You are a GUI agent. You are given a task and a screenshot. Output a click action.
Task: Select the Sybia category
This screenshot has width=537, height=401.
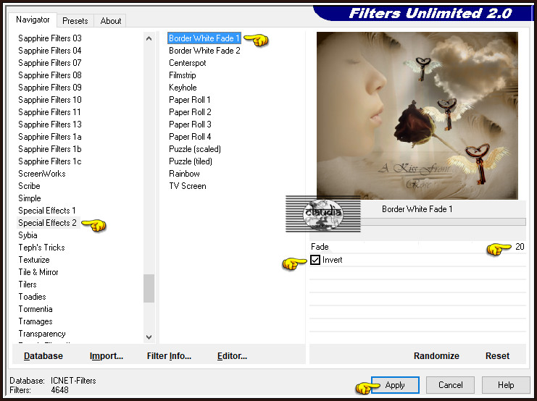(x=28, y=235)
